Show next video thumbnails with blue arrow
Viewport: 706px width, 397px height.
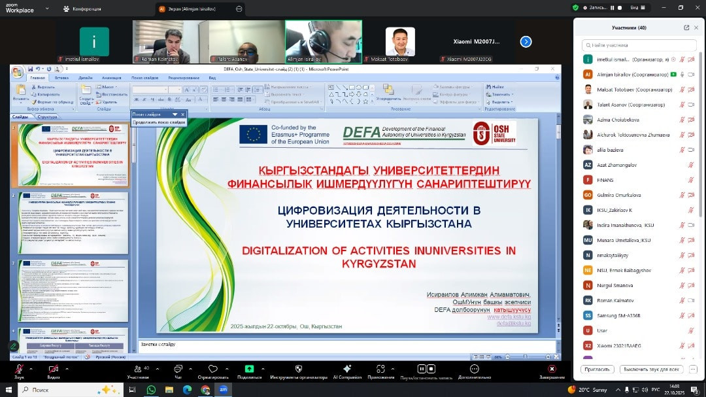(526, 42)
